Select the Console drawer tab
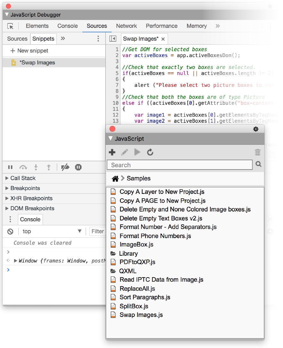This screenshot has width=283, height=348. click(30, 219)
